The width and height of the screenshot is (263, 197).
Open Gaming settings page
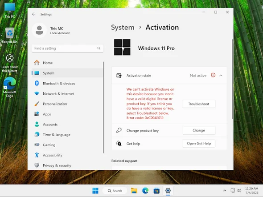67,145
